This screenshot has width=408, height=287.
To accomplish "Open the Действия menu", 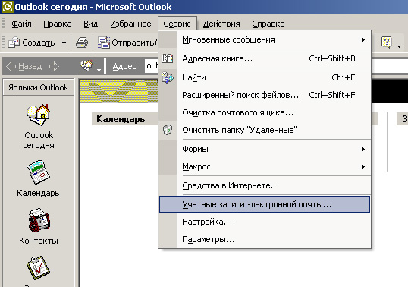I will point(221,24).
